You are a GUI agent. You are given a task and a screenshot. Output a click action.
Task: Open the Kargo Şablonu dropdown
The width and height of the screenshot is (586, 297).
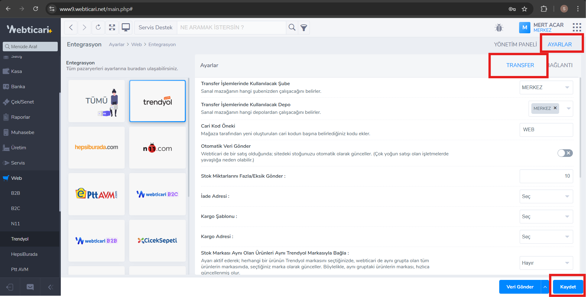tap(546, 216)
